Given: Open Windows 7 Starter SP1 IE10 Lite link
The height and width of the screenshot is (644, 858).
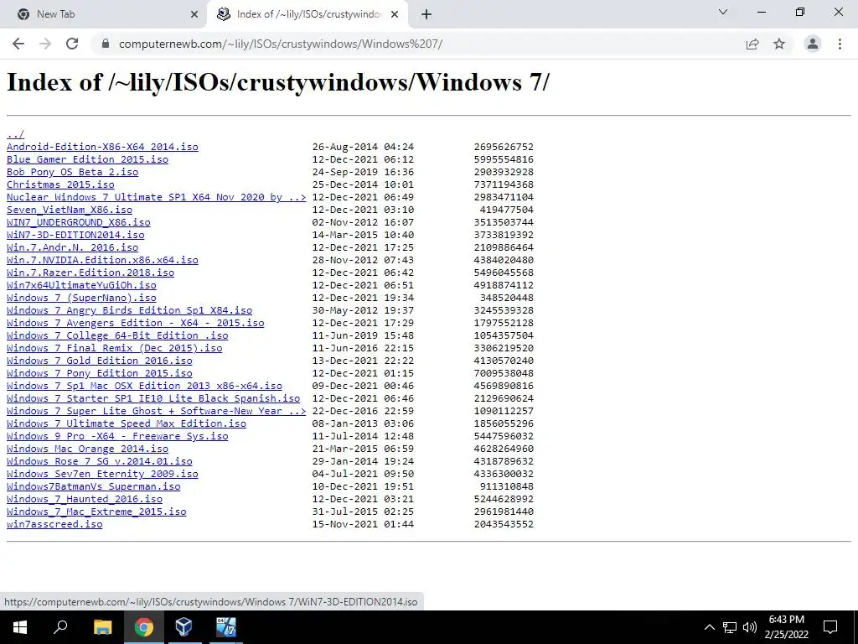Looking at the screenshot, I should pos(153,398).
